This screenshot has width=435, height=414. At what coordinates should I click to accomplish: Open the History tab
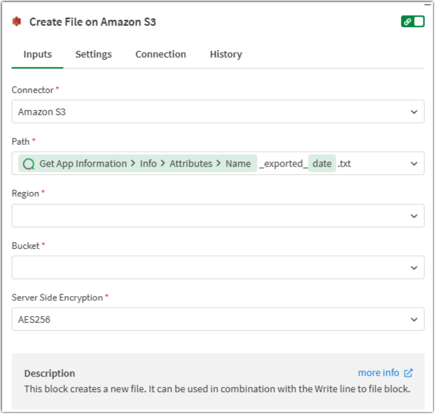click(226, 54)
